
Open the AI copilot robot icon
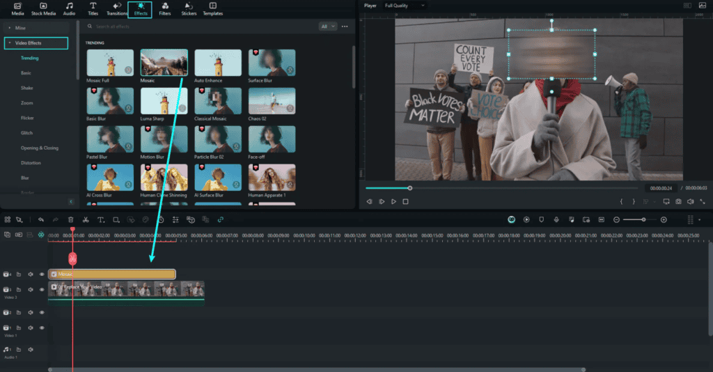pyautogui.click(x=512, y=219)
